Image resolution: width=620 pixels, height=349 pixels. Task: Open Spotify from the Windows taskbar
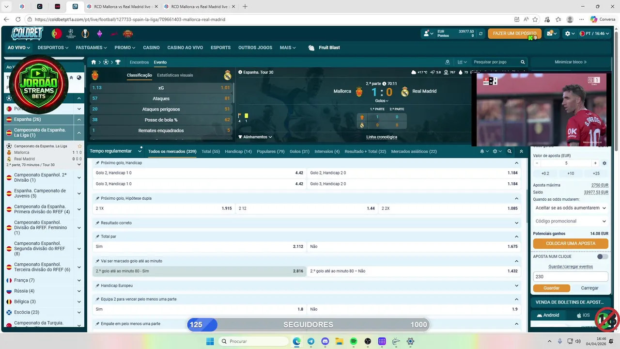pos(354,341)
